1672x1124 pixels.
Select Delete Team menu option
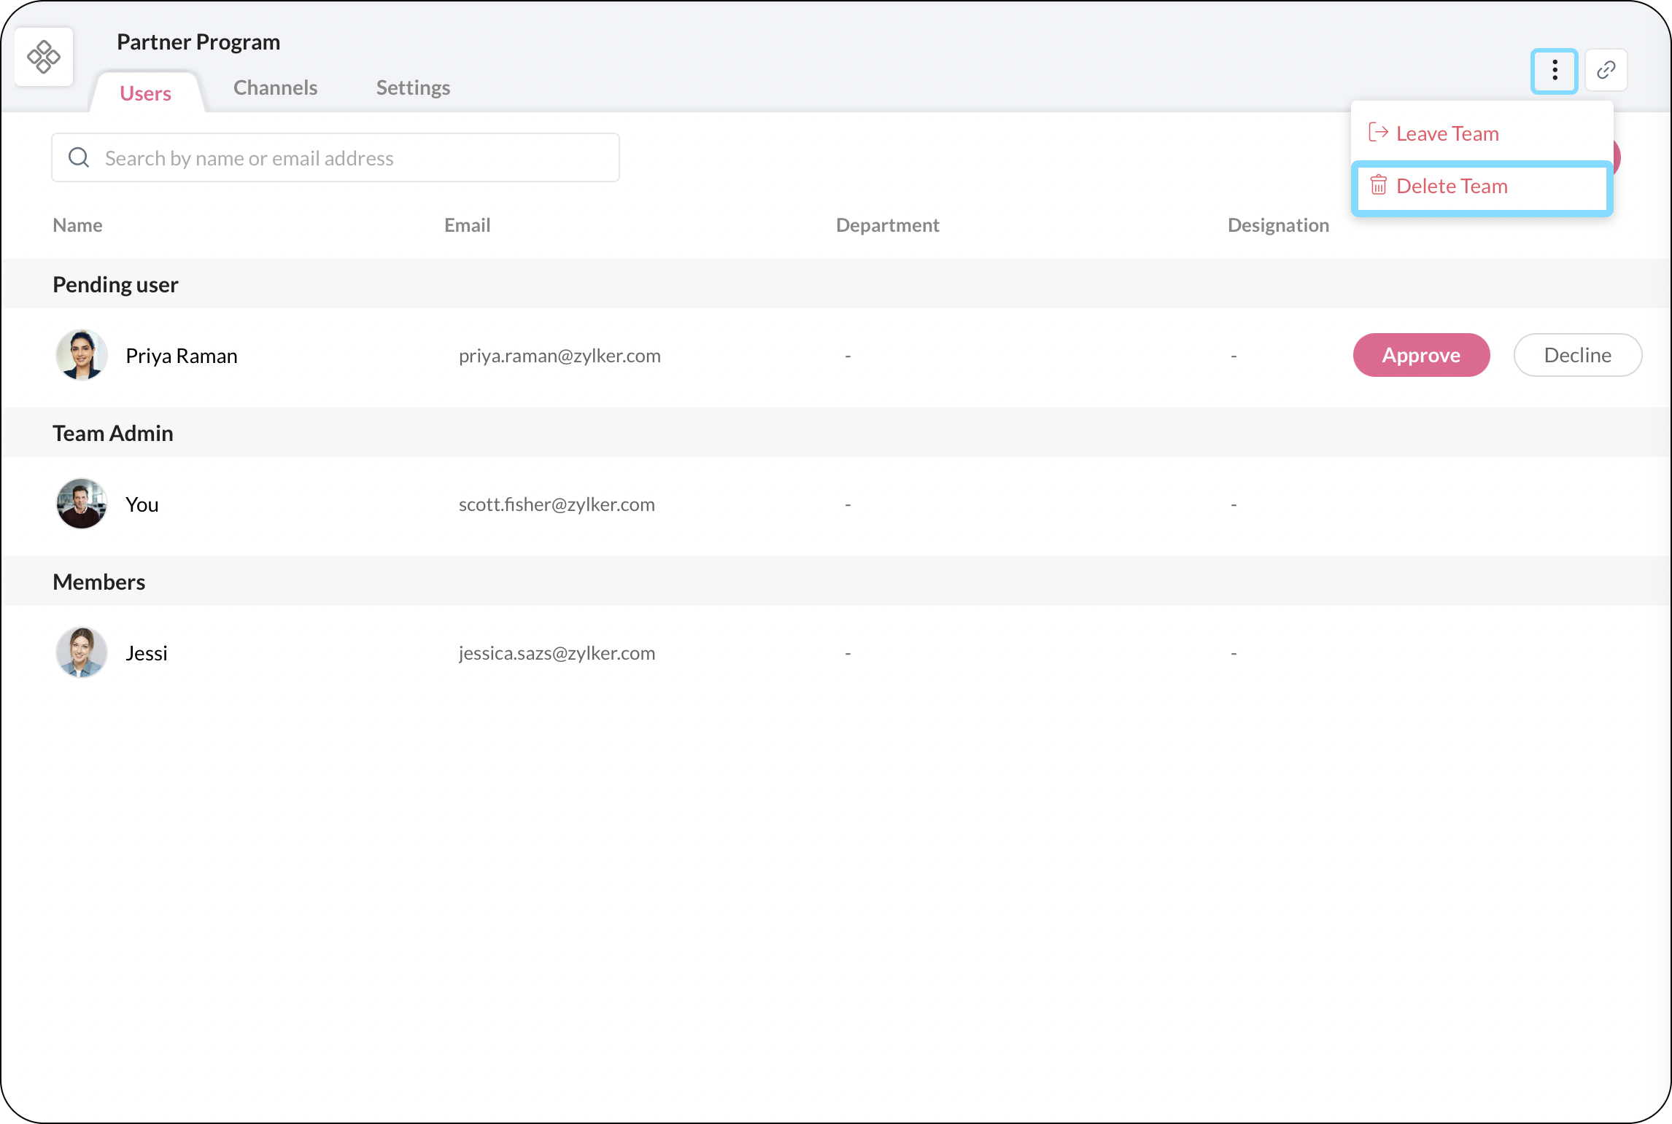coord(1452,187)
